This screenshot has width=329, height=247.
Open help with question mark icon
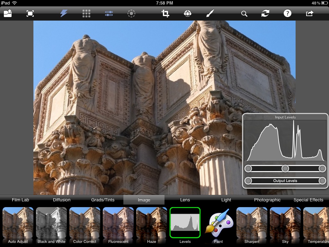tap(287, 14)
